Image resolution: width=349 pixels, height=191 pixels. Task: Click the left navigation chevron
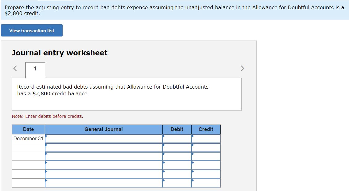15,68
